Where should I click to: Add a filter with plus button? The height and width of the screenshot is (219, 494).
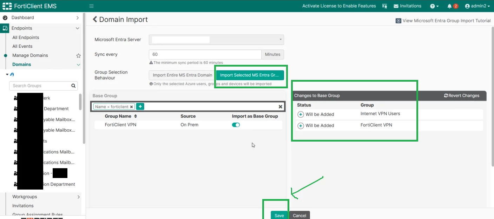pyautogui.click(x=140, y=107)
